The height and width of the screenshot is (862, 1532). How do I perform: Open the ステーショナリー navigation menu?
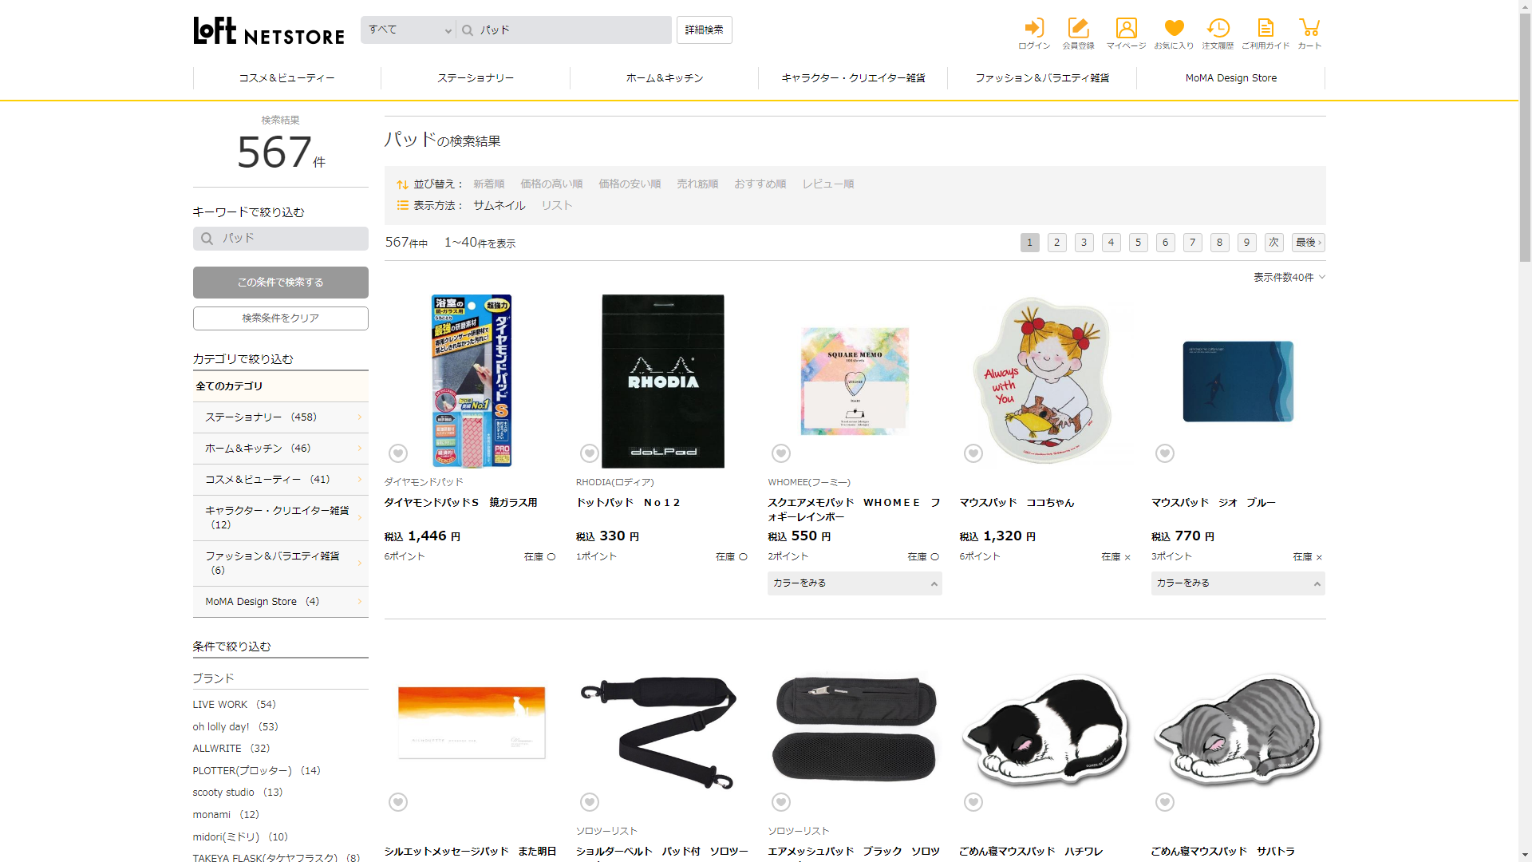tap(476, 78)
